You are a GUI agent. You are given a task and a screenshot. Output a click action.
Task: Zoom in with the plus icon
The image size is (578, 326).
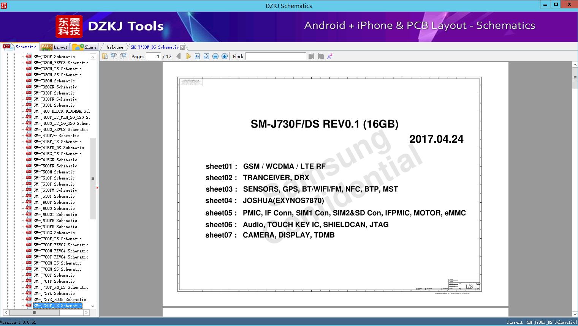(225, 56)
